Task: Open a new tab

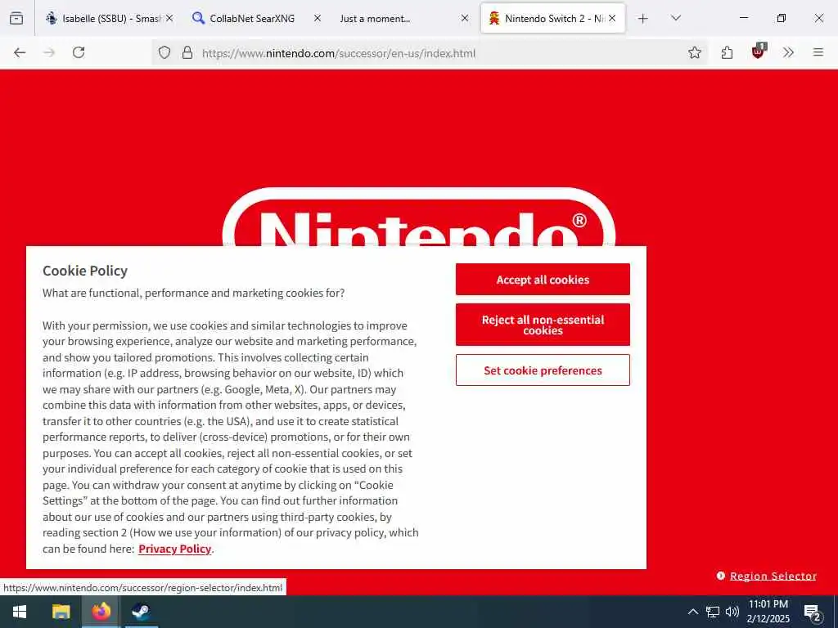Action: pyautogui.click(x=643, y=19)
